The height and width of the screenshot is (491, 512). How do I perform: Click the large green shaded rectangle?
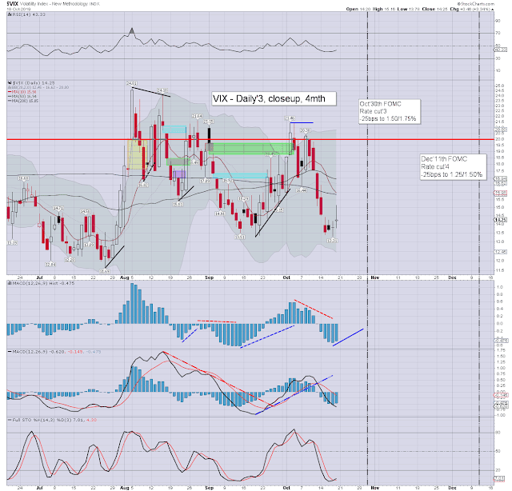[250, 149]
